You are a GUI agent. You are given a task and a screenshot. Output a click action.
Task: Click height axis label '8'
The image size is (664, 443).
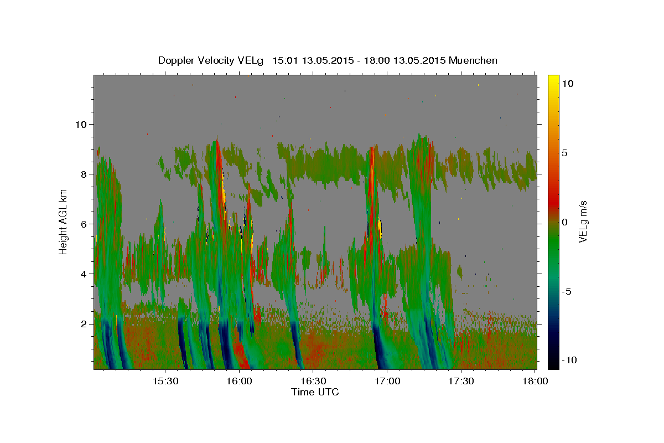point(82,174)
